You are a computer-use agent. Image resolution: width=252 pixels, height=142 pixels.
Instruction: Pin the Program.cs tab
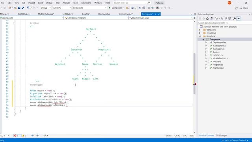point(156,14)
